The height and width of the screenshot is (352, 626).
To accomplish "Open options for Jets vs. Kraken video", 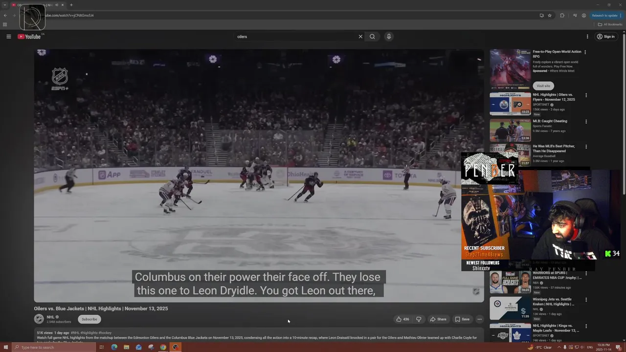I will click(586, 300).
